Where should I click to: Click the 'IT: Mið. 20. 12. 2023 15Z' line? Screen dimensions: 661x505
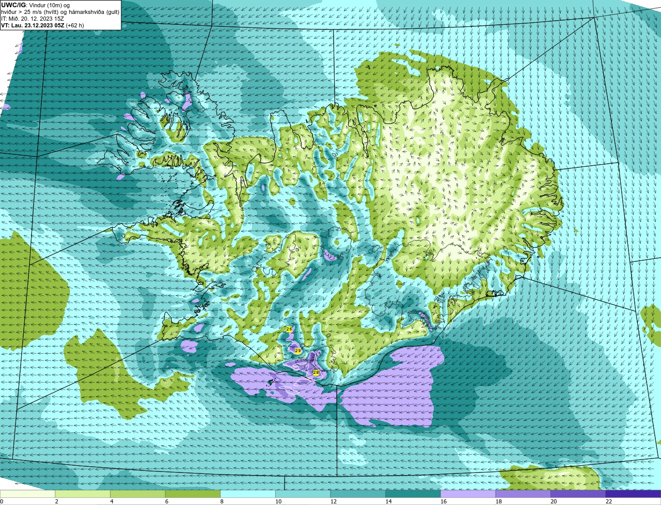(x=33, y=19)
